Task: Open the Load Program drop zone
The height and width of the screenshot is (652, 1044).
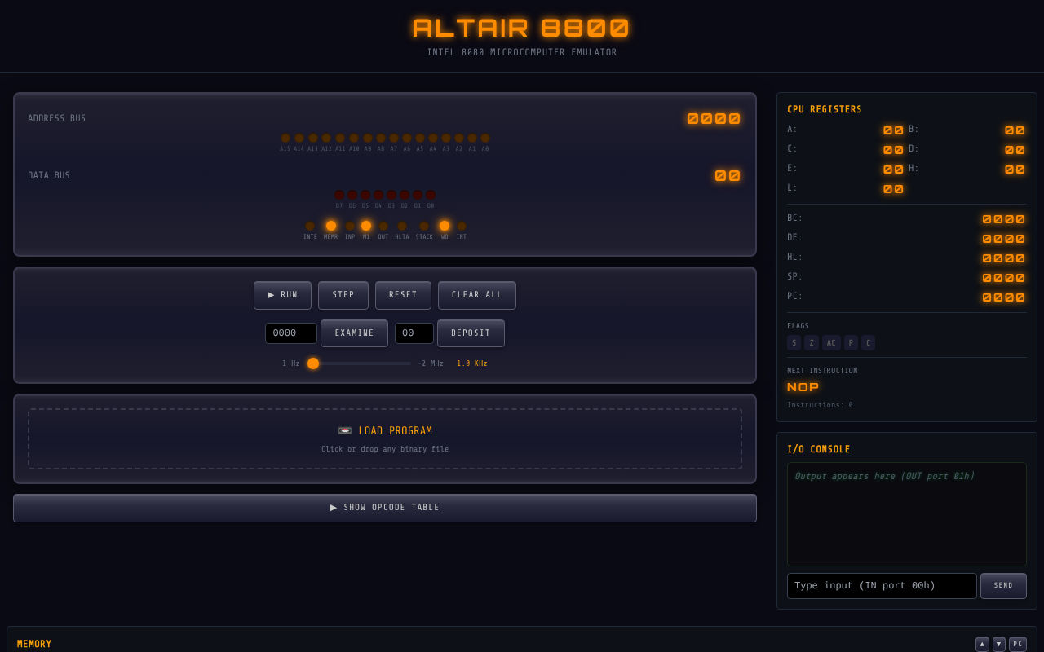Action: [385, 438]
